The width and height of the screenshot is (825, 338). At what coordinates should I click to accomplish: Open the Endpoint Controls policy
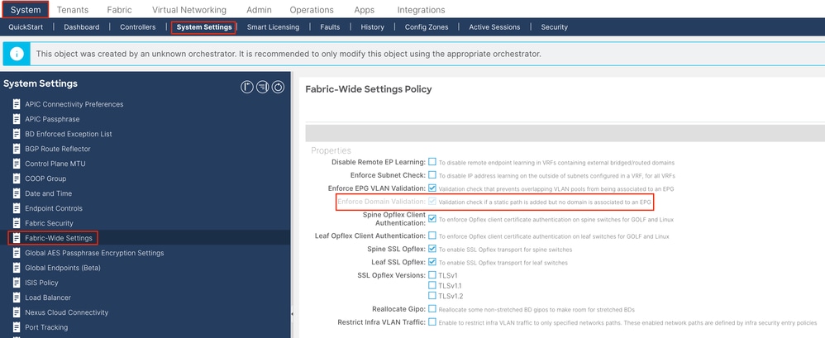[54, 208]
